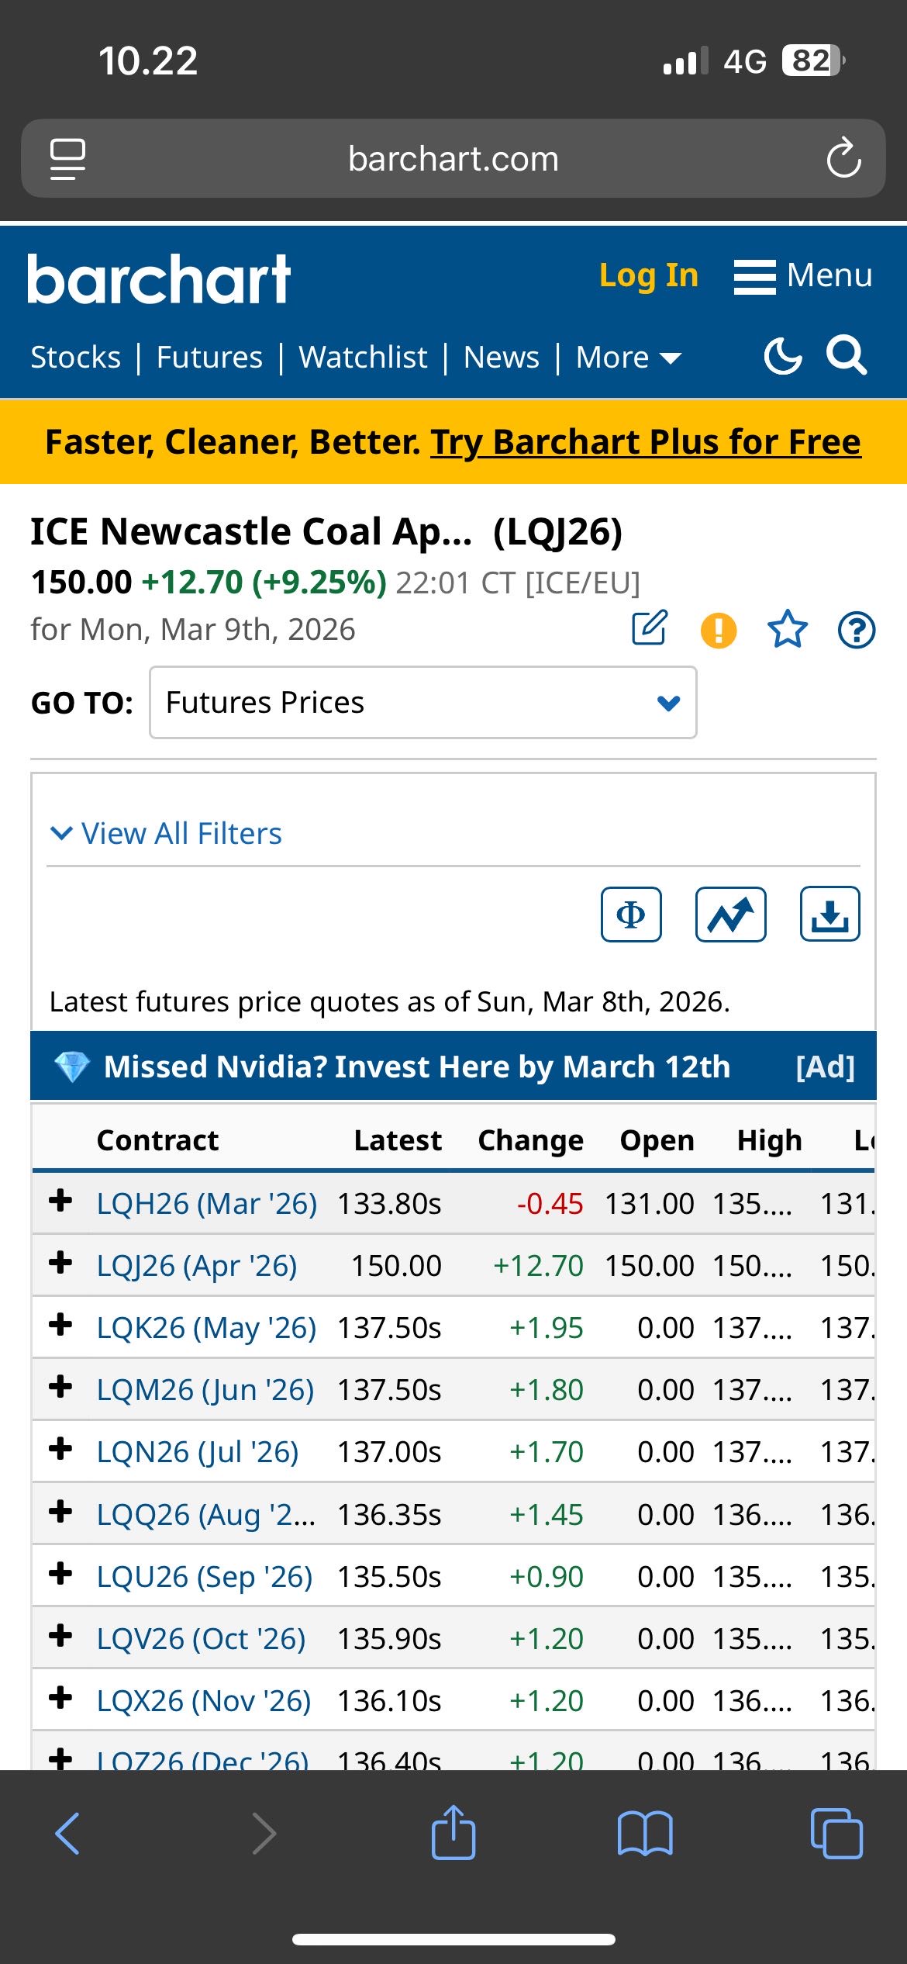Open the More navigation dropdown
This screenshot has height=1964, width=907.
[628, 358]
